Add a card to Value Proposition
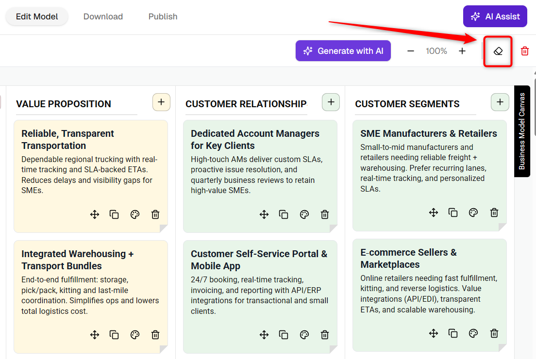 [161, 102]
